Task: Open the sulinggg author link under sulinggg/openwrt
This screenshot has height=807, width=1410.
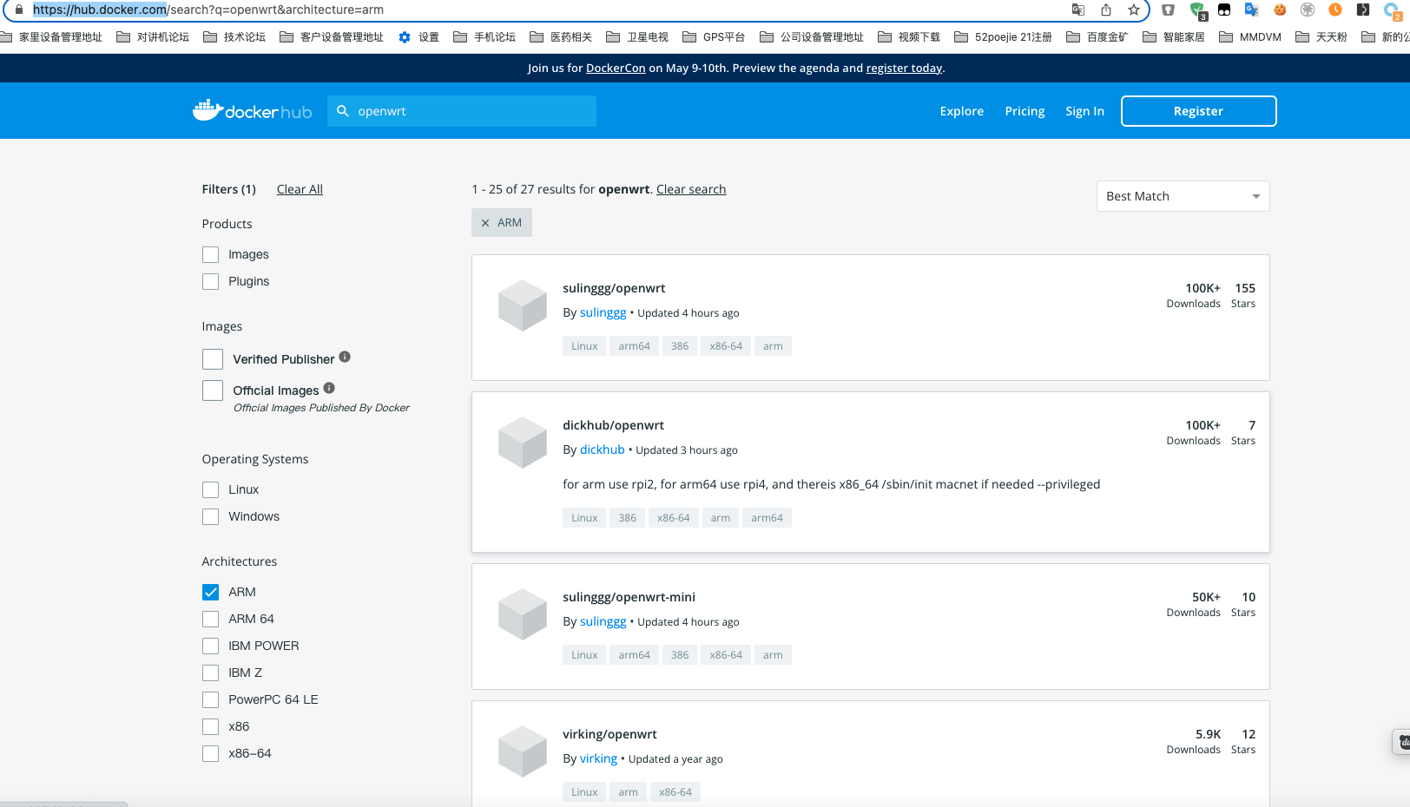Action: point(603,312)
